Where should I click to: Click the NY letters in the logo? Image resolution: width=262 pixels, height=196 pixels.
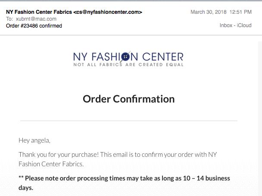click(80, 57)
